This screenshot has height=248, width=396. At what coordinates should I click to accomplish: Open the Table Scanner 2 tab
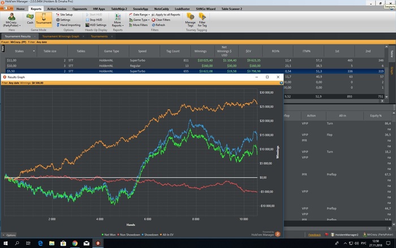[x=231, y=9]
